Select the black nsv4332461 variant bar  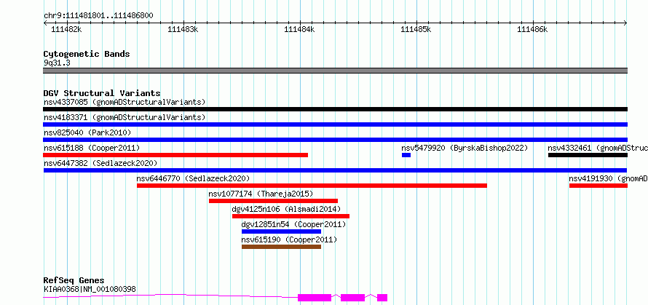pos(588,155)
